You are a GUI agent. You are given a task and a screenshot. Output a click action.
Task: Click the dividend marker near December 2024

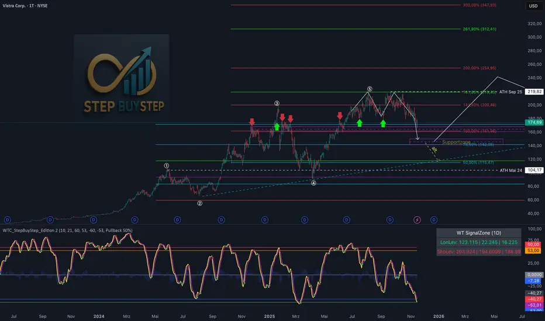pos(265,219)
